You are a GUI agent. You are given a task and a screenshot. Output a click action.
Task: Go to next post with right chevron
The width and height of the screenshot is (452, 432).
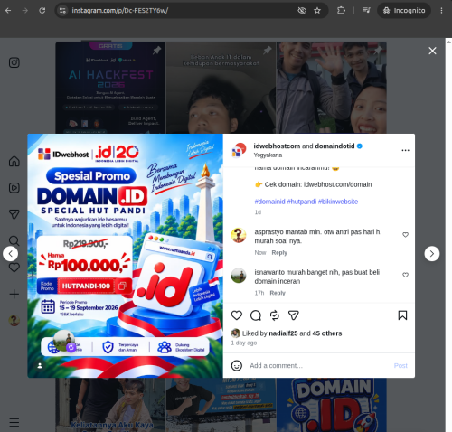coord(432,254)
